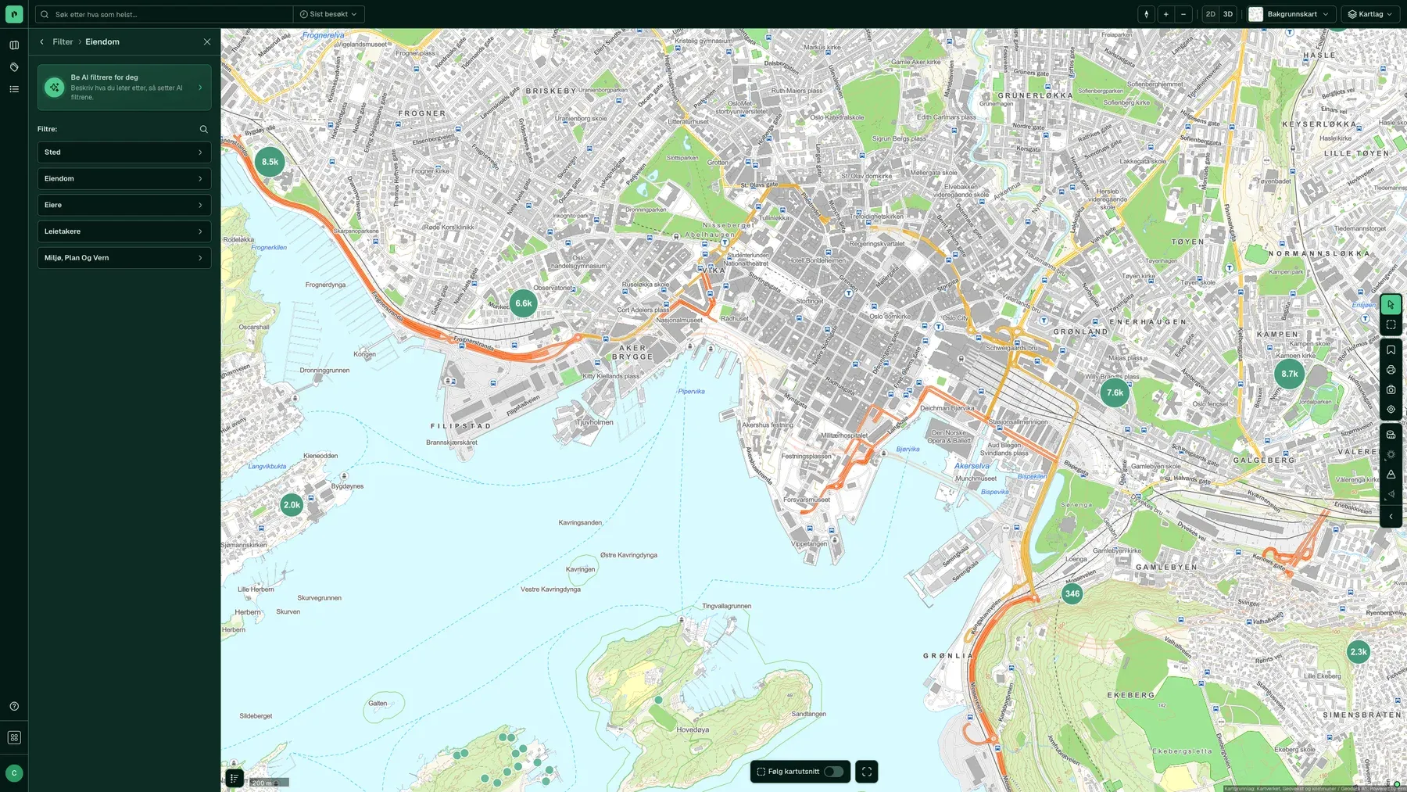Click the Bakgrunnskart thumbnail preview
The height and width of the screenshot is (792, 1407).
point(1255,14)
